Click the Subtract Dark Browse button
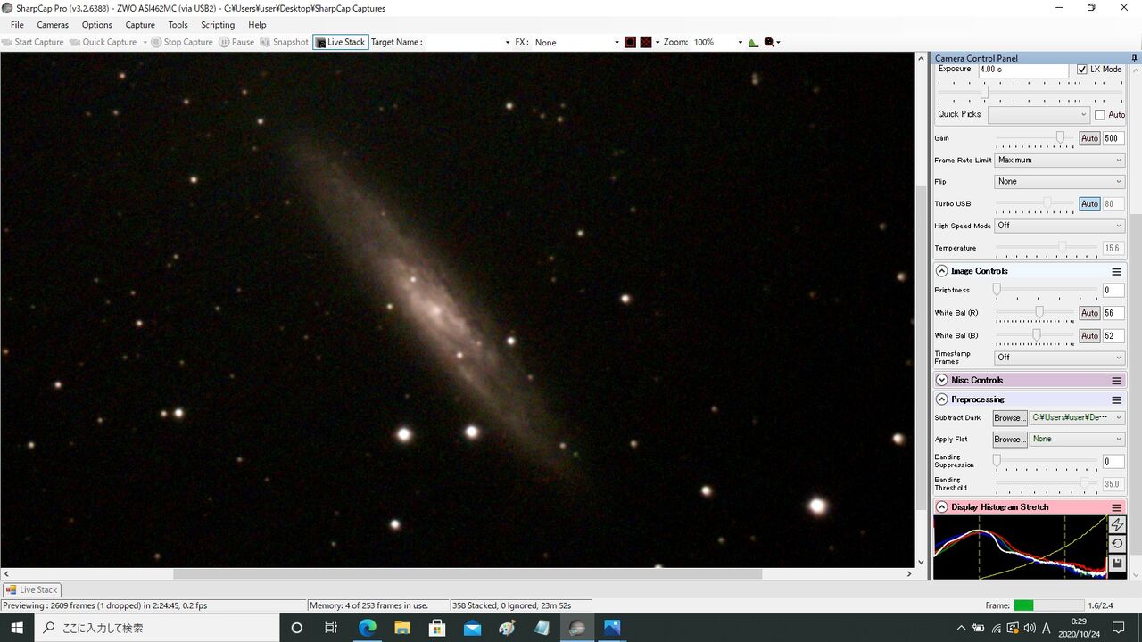The height and width of the screenshot is (642, 1142). click(1010, 417)
